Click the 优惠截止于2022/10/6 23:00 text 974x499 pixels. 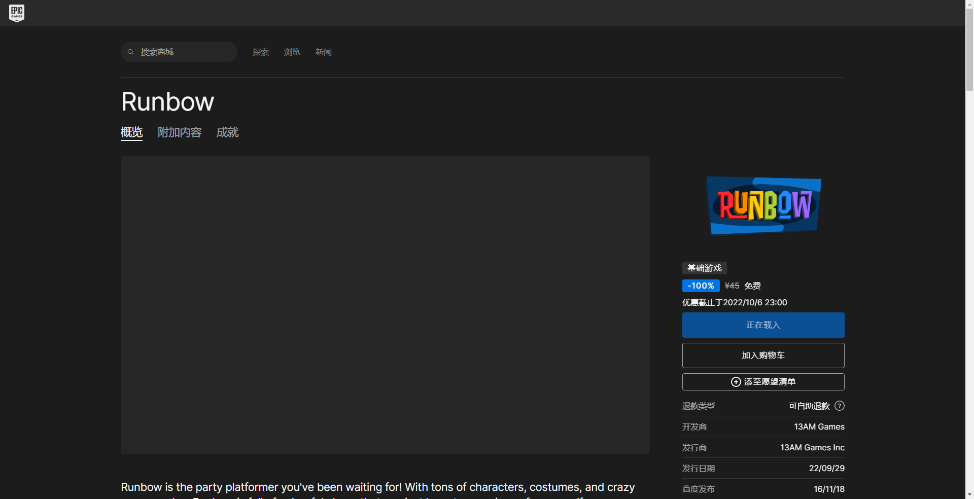735,302
